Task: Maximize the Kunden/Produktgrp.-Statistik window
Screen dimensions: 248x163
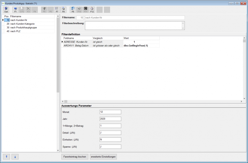Action: [237, 3]
